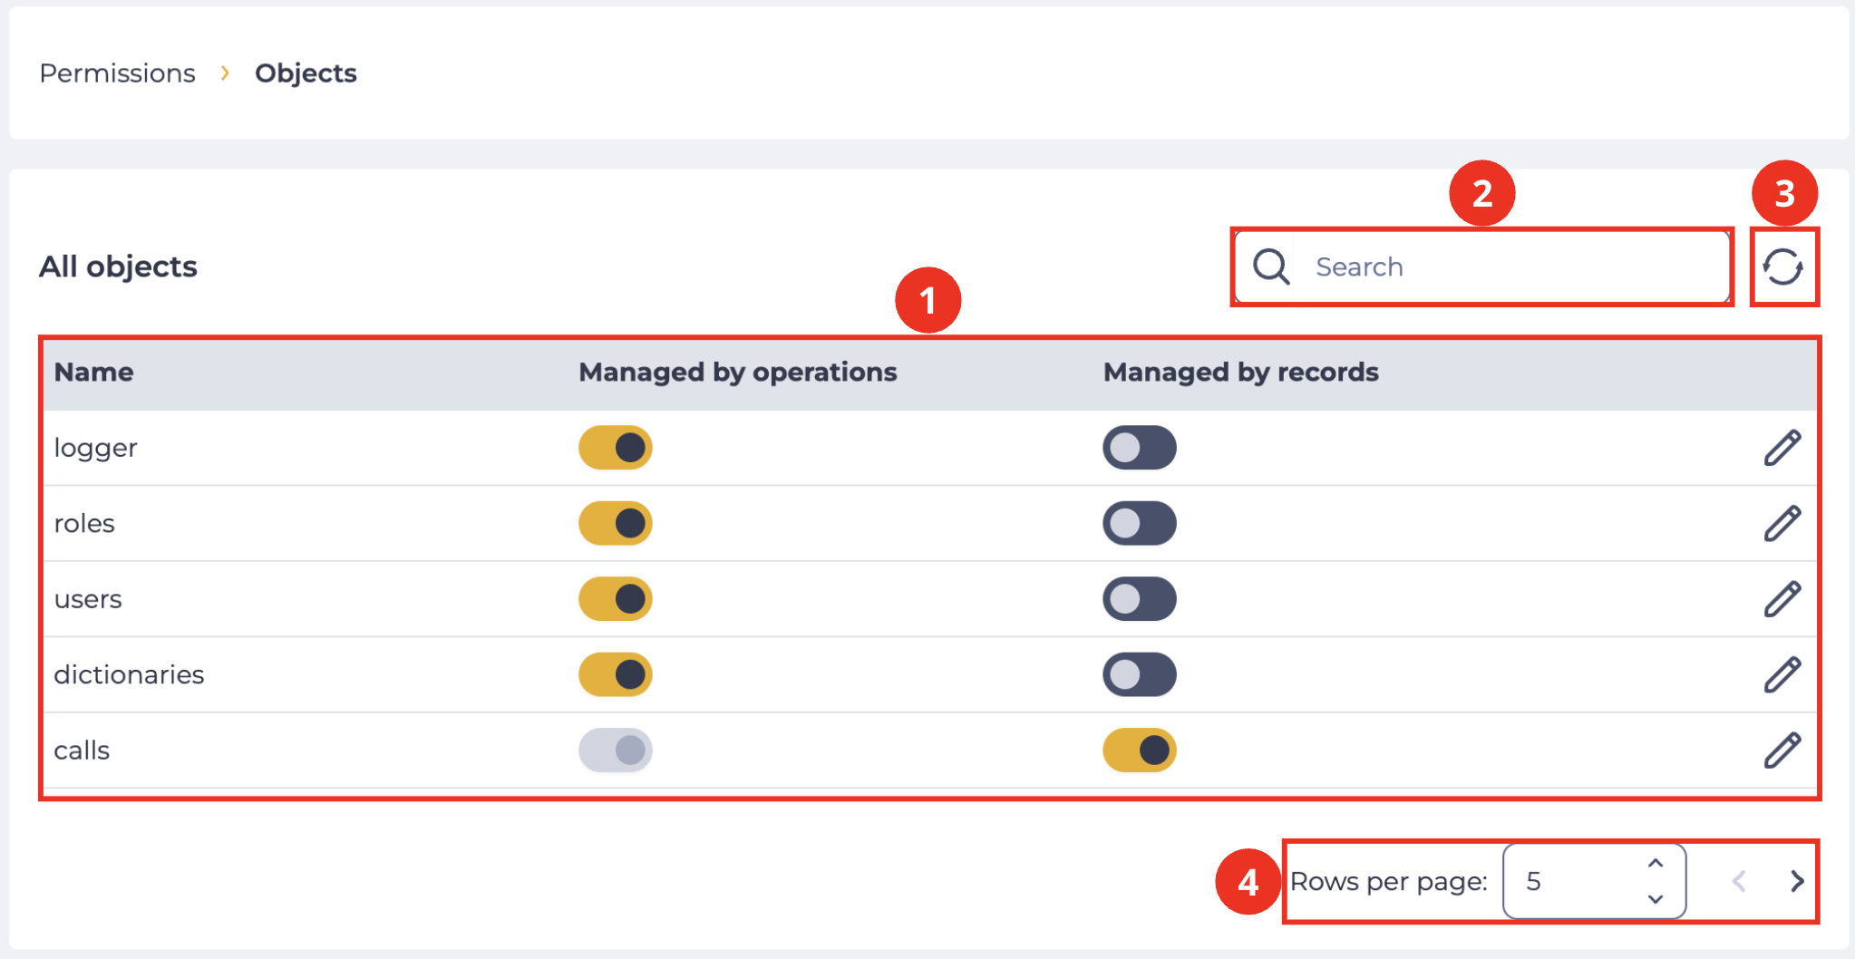Image resolution: width=1855 pixels, height=959 pixels.
Task: Toggle Managed by operations for users
Action: coord(616,599)
